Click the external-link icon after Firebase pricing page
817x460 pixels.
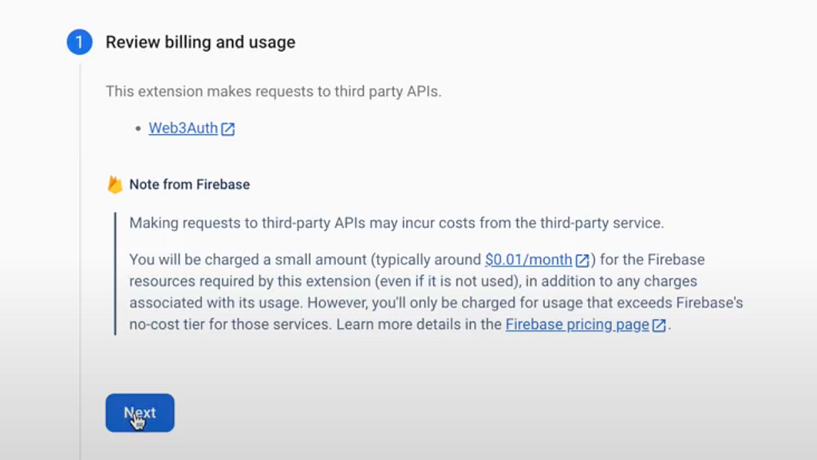659,325
